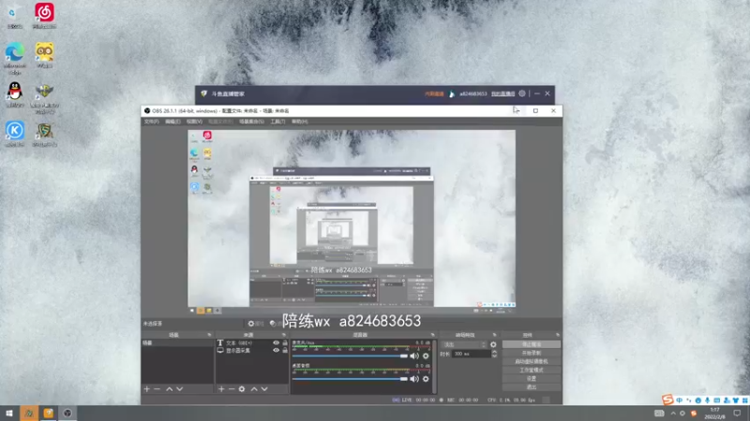Show hidden system tray icons
The width and height of the screenshot is (750, 421).
[x=673, y=414]
